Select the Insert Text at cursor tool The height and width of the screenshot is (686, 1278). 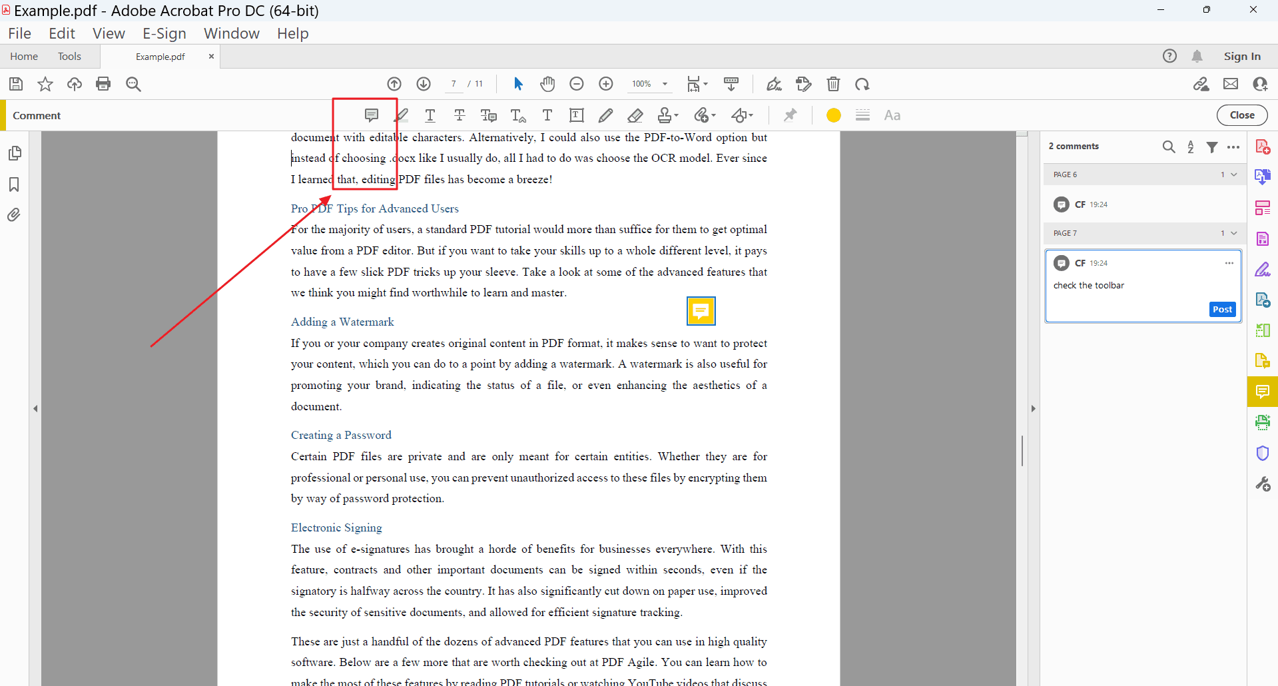tap(518, 115)
